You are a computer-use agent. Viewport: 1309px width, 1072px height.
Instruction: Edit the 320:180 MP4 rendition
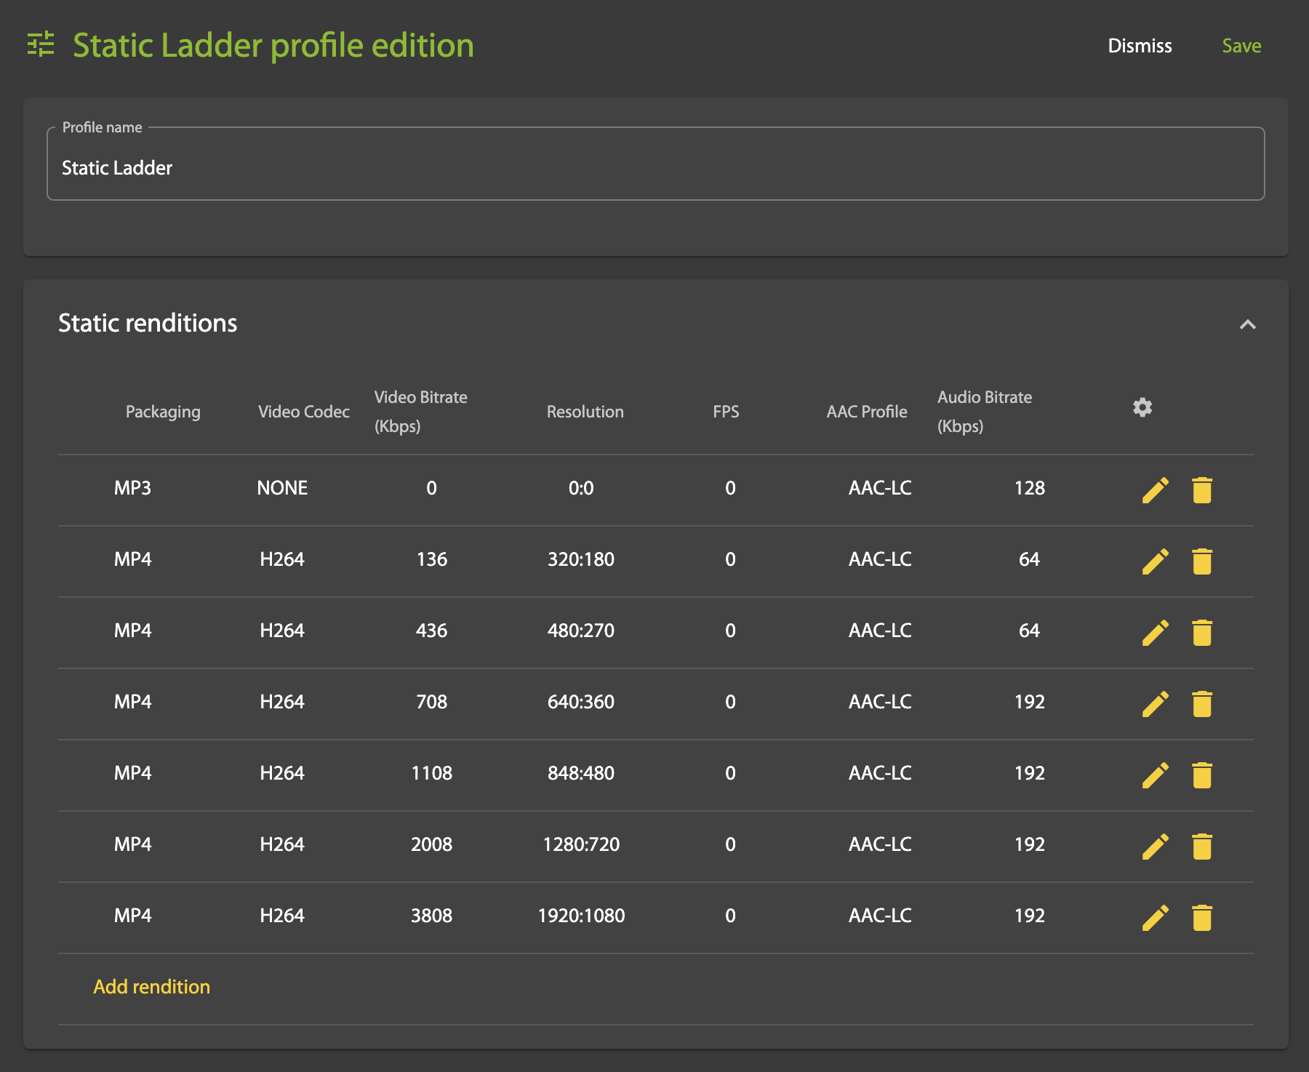tap(1156, 560)
